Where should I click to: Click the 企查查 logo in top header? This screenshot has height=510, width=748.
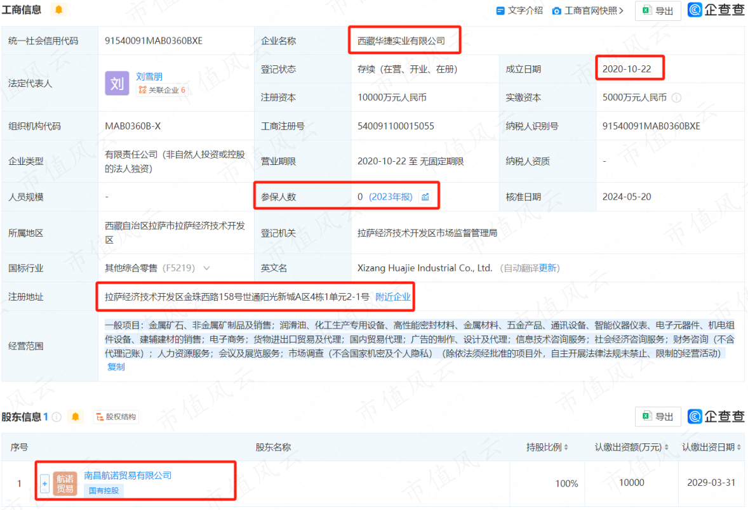click(x=716, y=10)
